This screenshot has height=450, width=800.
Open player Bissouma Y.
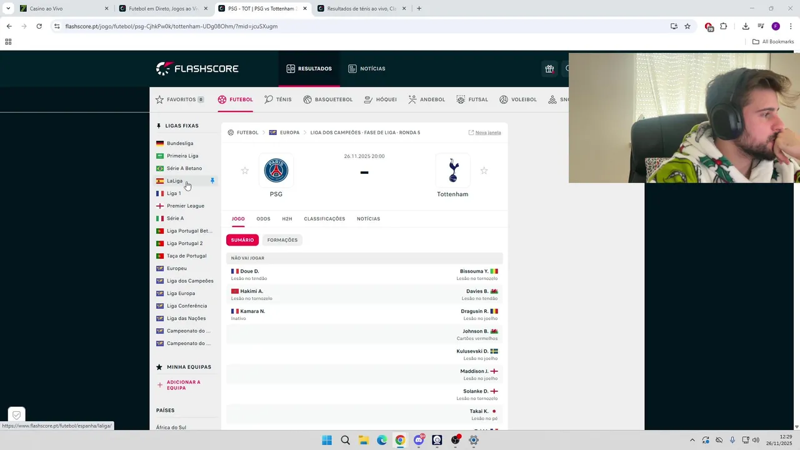pyautogui.click(x=474, y=271)
